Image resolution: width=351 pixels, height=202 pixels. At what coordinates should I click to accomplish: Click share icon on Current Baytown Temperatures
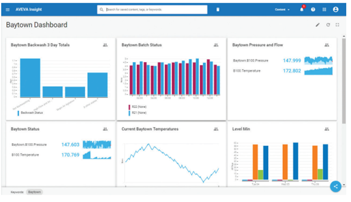coord(216,129)
